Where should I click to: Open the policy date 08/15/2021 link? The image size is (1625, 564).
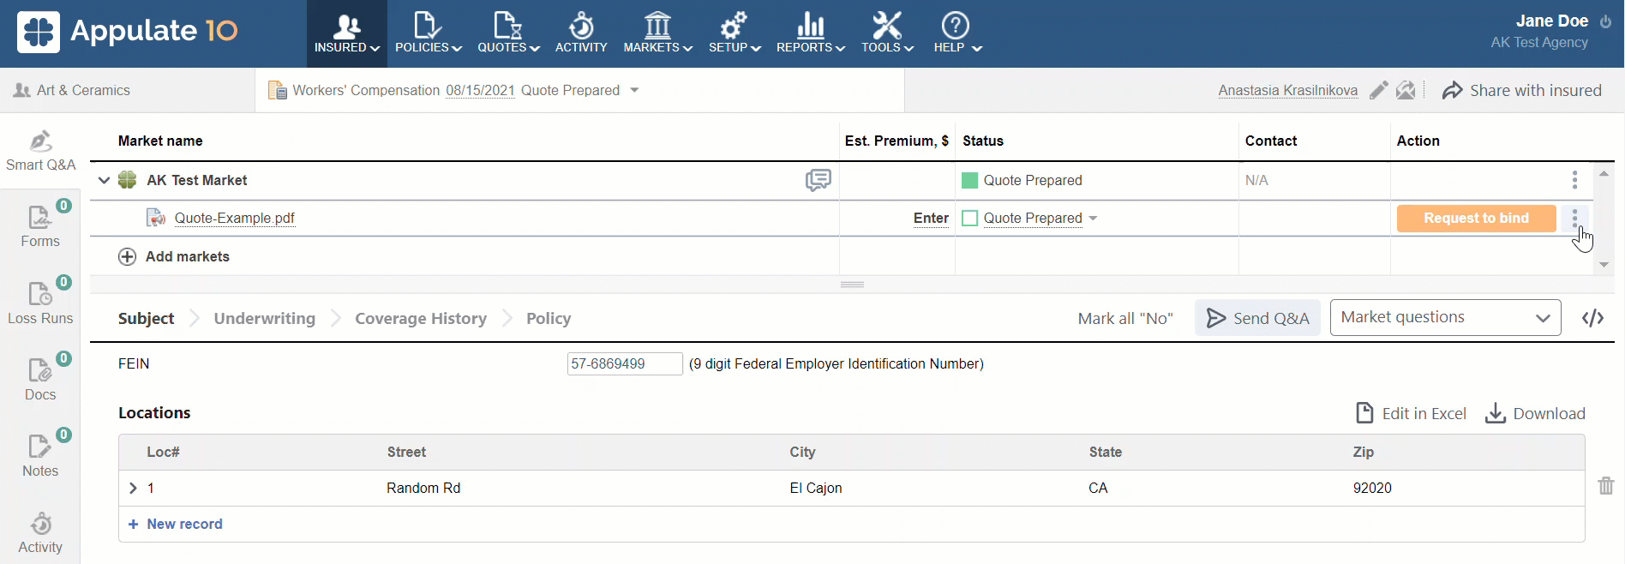pyautogui.click(x=480, y=90)
